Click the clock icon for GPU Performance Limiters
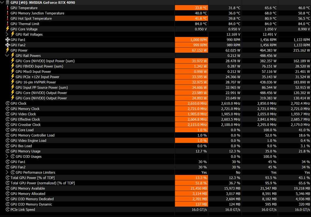The width and height of the screenshot is (311, 217). tap(13, 172)
